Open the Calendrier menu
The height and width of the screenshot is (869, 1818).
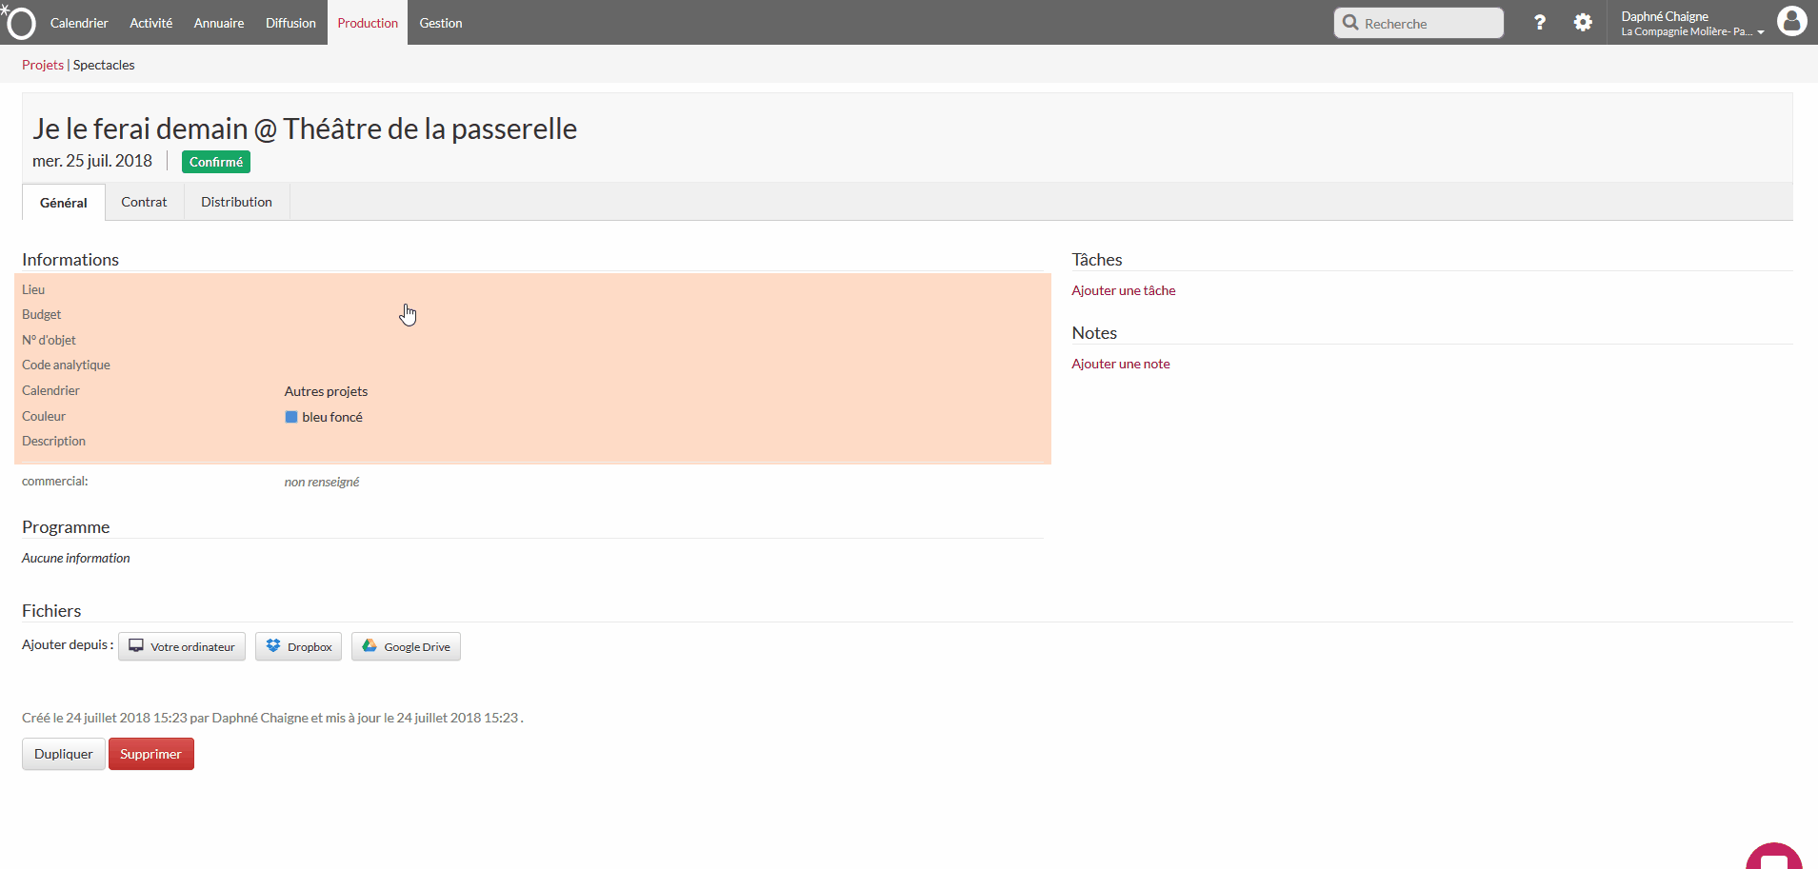tap(79, 23)
